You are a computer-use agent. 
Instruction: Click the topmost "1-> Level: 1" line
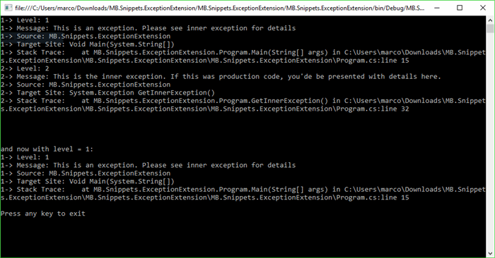[25, 20]
